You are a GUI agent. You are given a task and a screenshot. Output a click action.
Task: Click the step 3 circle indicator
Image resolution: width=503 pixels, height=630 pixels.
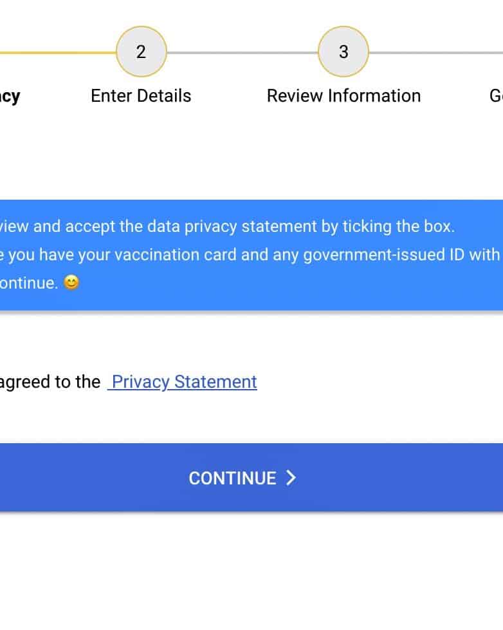click(343, 52)
